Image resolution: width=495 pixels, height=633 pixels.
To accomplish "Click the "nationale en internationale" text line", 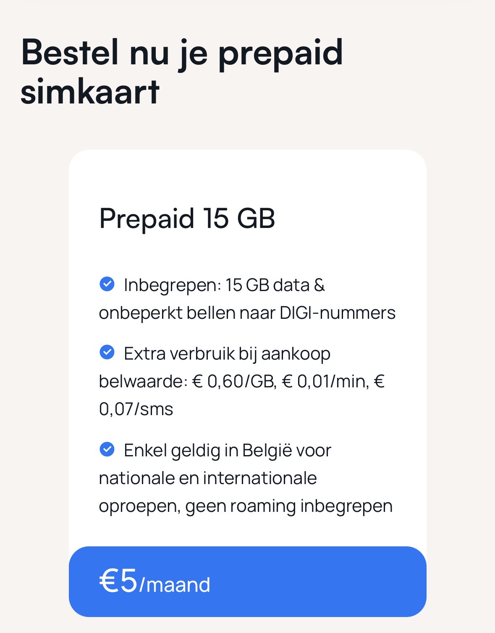I will [x=208, y=478].
